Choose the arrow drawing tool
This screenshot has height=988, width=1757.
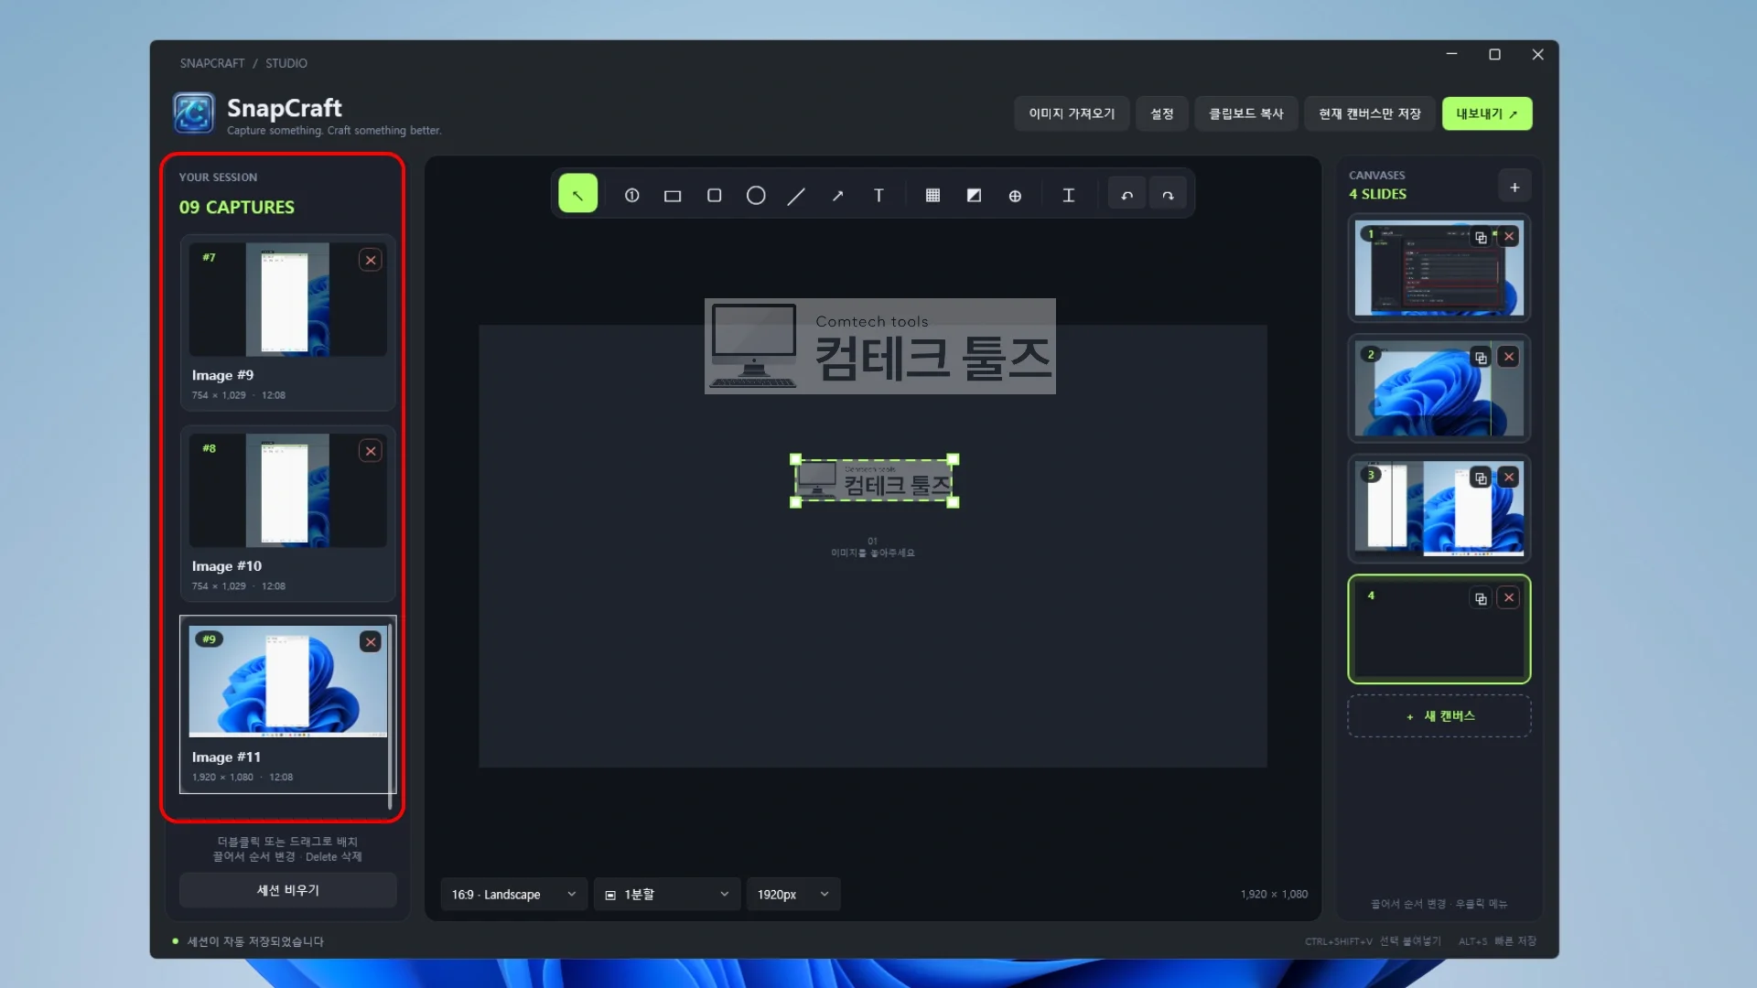837,195
